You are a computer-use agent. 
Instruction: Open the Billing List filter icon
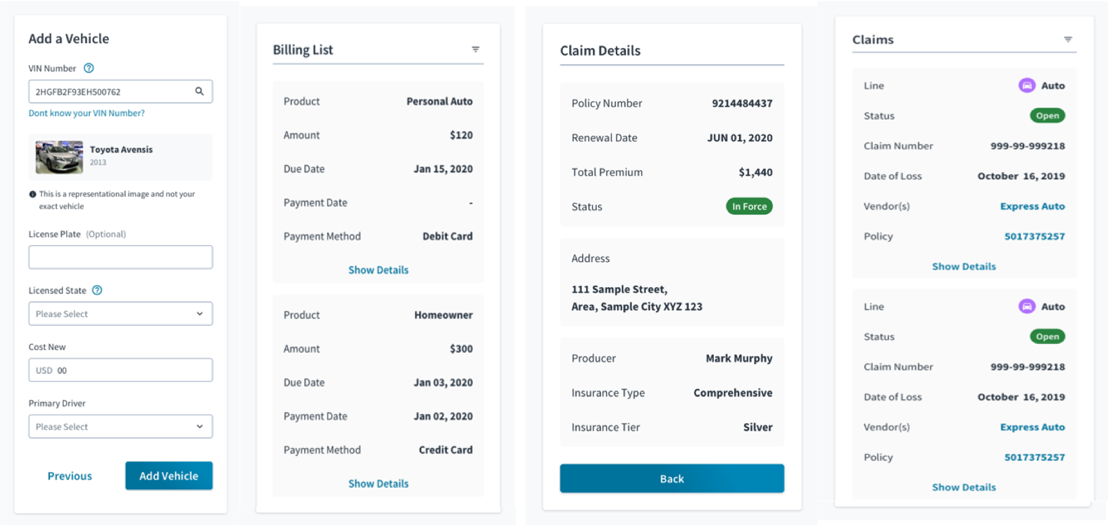[x=475, y=49]
